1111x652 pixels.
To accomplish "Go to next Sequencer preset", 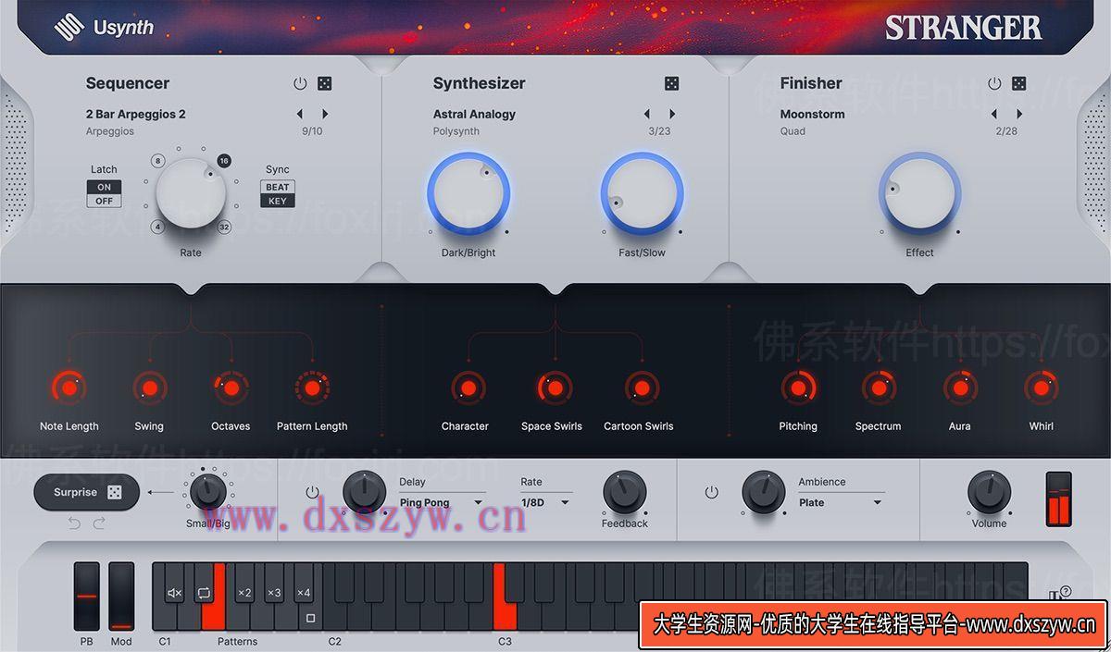I will (325, 115).
